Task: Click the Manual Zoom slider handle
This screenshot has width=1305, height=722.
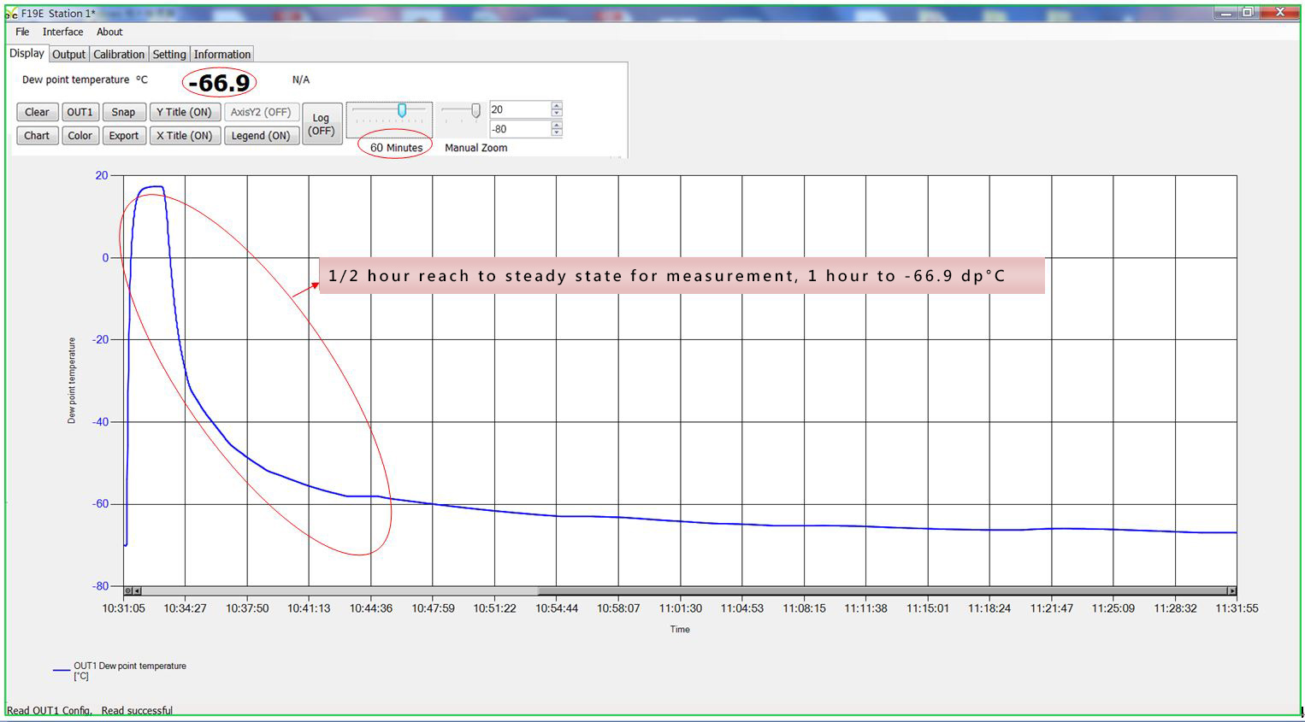Action: point(476,110)
